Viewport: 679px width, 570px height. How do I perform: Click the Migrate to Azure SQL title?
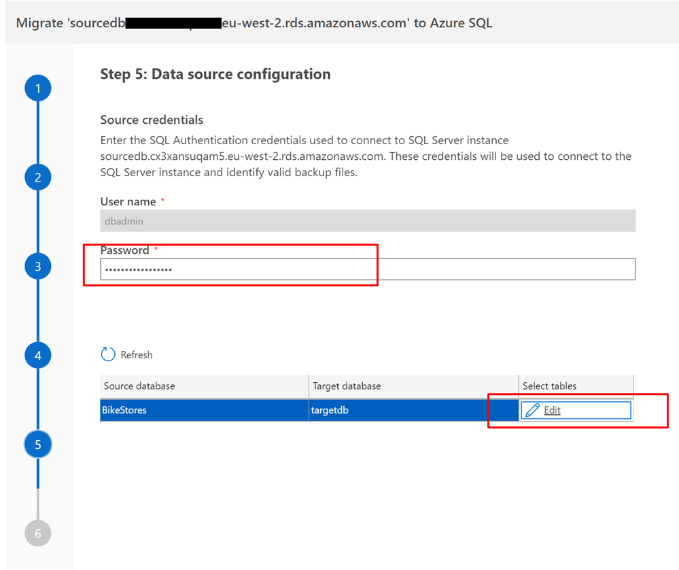(x=254, y=23)
